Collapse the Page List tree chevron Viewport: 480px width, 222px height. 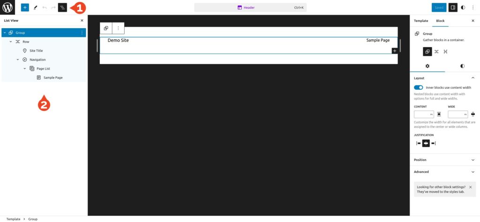point(25,68)
